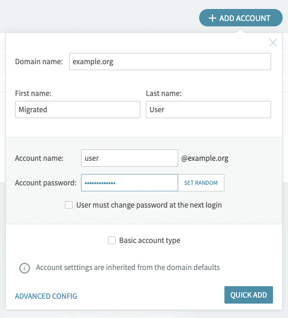Close the add account dialog
This screenshot has height=318, width=288.
pos(273,43)
